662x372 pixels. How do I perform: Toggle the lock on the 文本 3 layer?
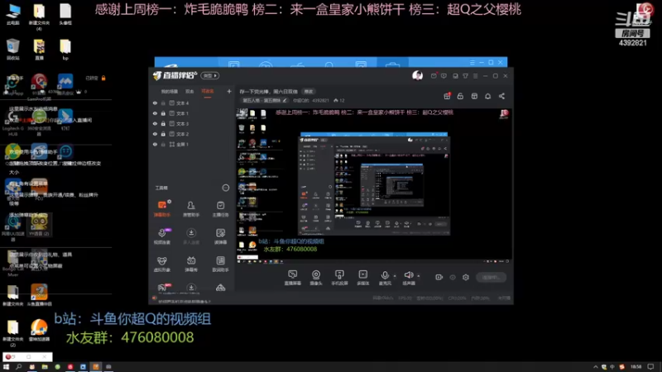pos(163,123)
